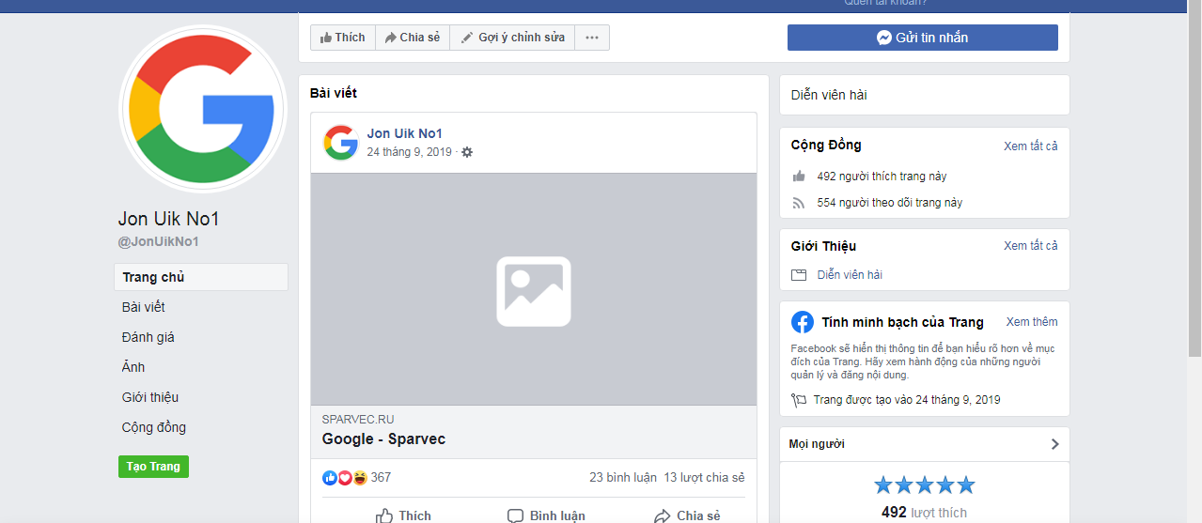Select Trang chủ in the sidebar
The width and height of the screenshot is (1202, 523).
(x=201, y=277)
